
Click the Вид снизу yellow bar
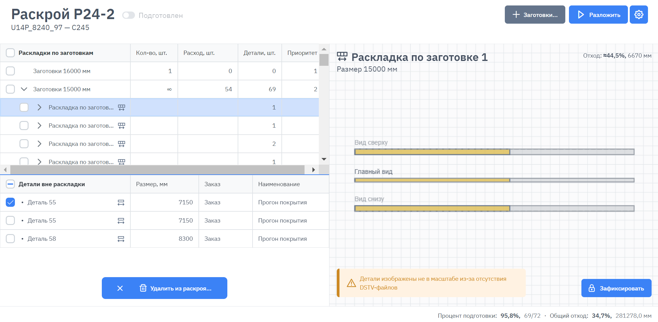pos(432,208)
